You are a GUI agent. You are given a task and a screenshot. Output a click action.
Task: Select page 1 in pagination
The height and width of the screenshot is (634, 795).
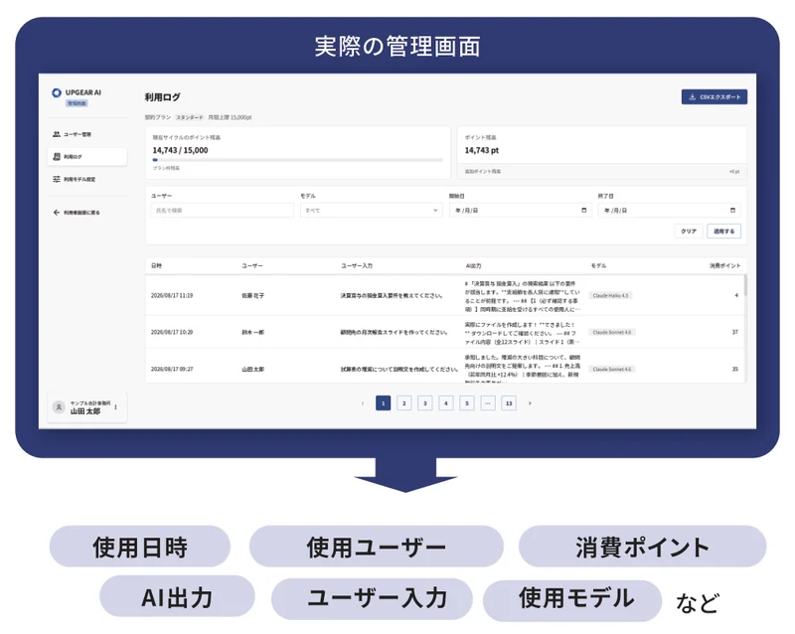coord(383,403)
